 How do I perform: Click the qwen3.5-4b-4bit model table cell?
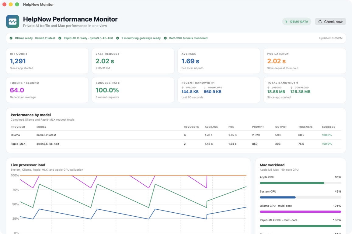pos(48,144)
